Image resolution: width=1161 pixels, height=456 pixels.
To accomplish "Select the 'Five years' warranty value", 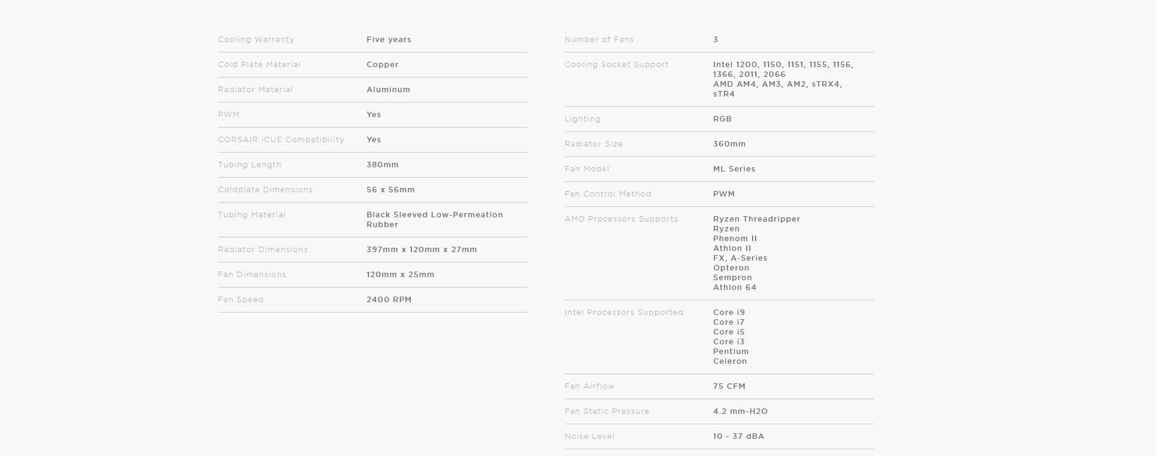I will click(388, 40).
